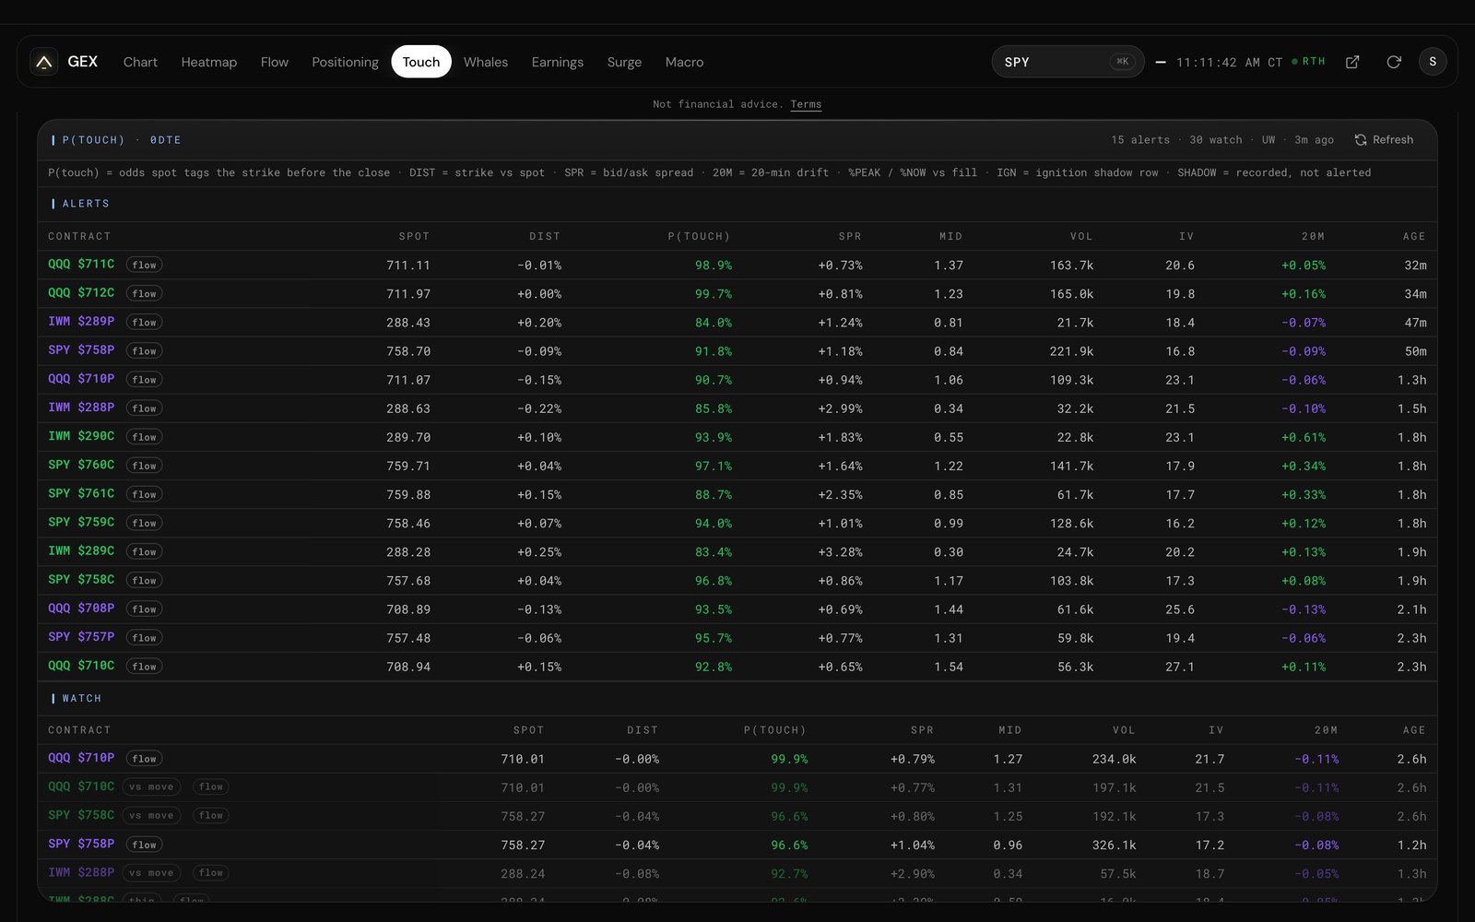This screenshot has width=1475, height=922.
Task: Select the SPY $758C alert contract
Action: 81,579
